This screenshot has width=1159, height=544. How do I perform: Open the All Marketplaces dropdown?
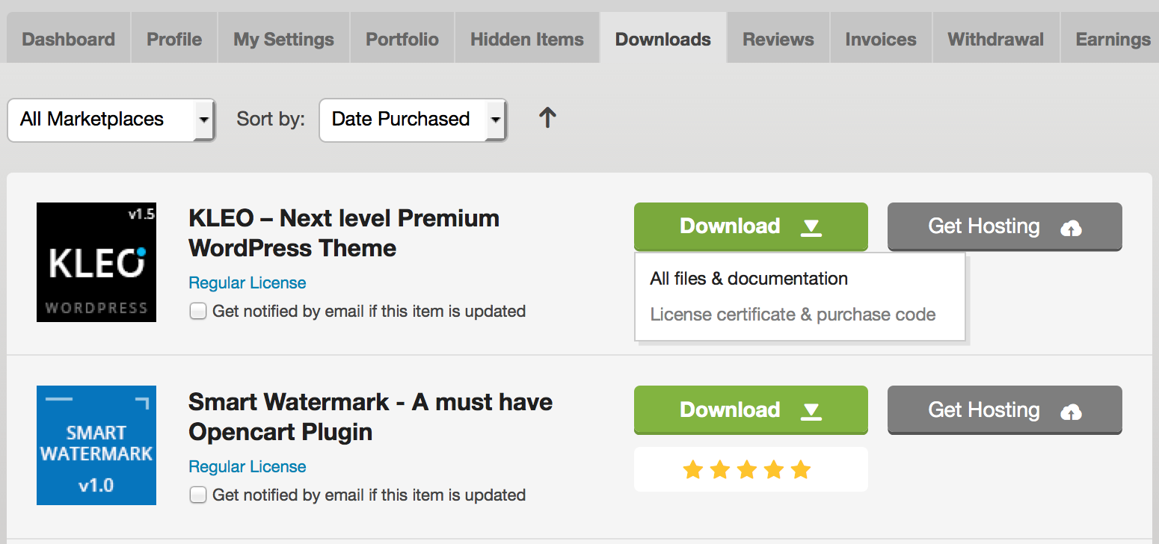[x=111, y=120]
